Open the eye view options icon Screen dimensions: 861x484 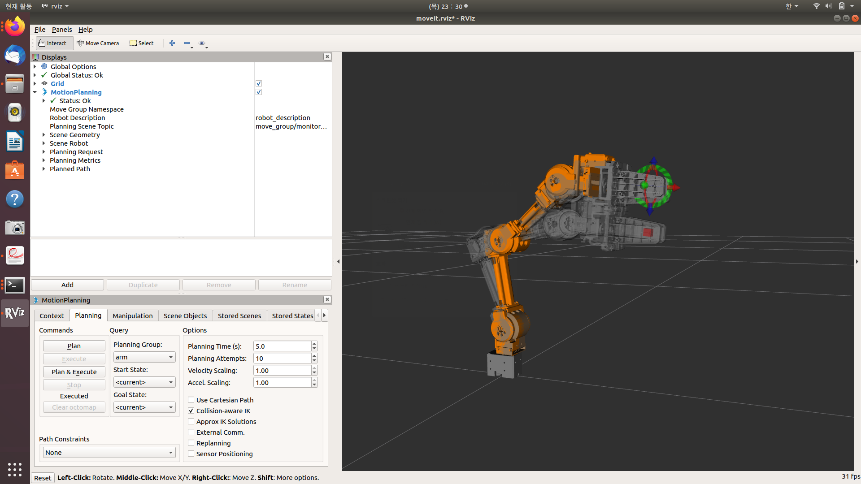click(202, 43)
